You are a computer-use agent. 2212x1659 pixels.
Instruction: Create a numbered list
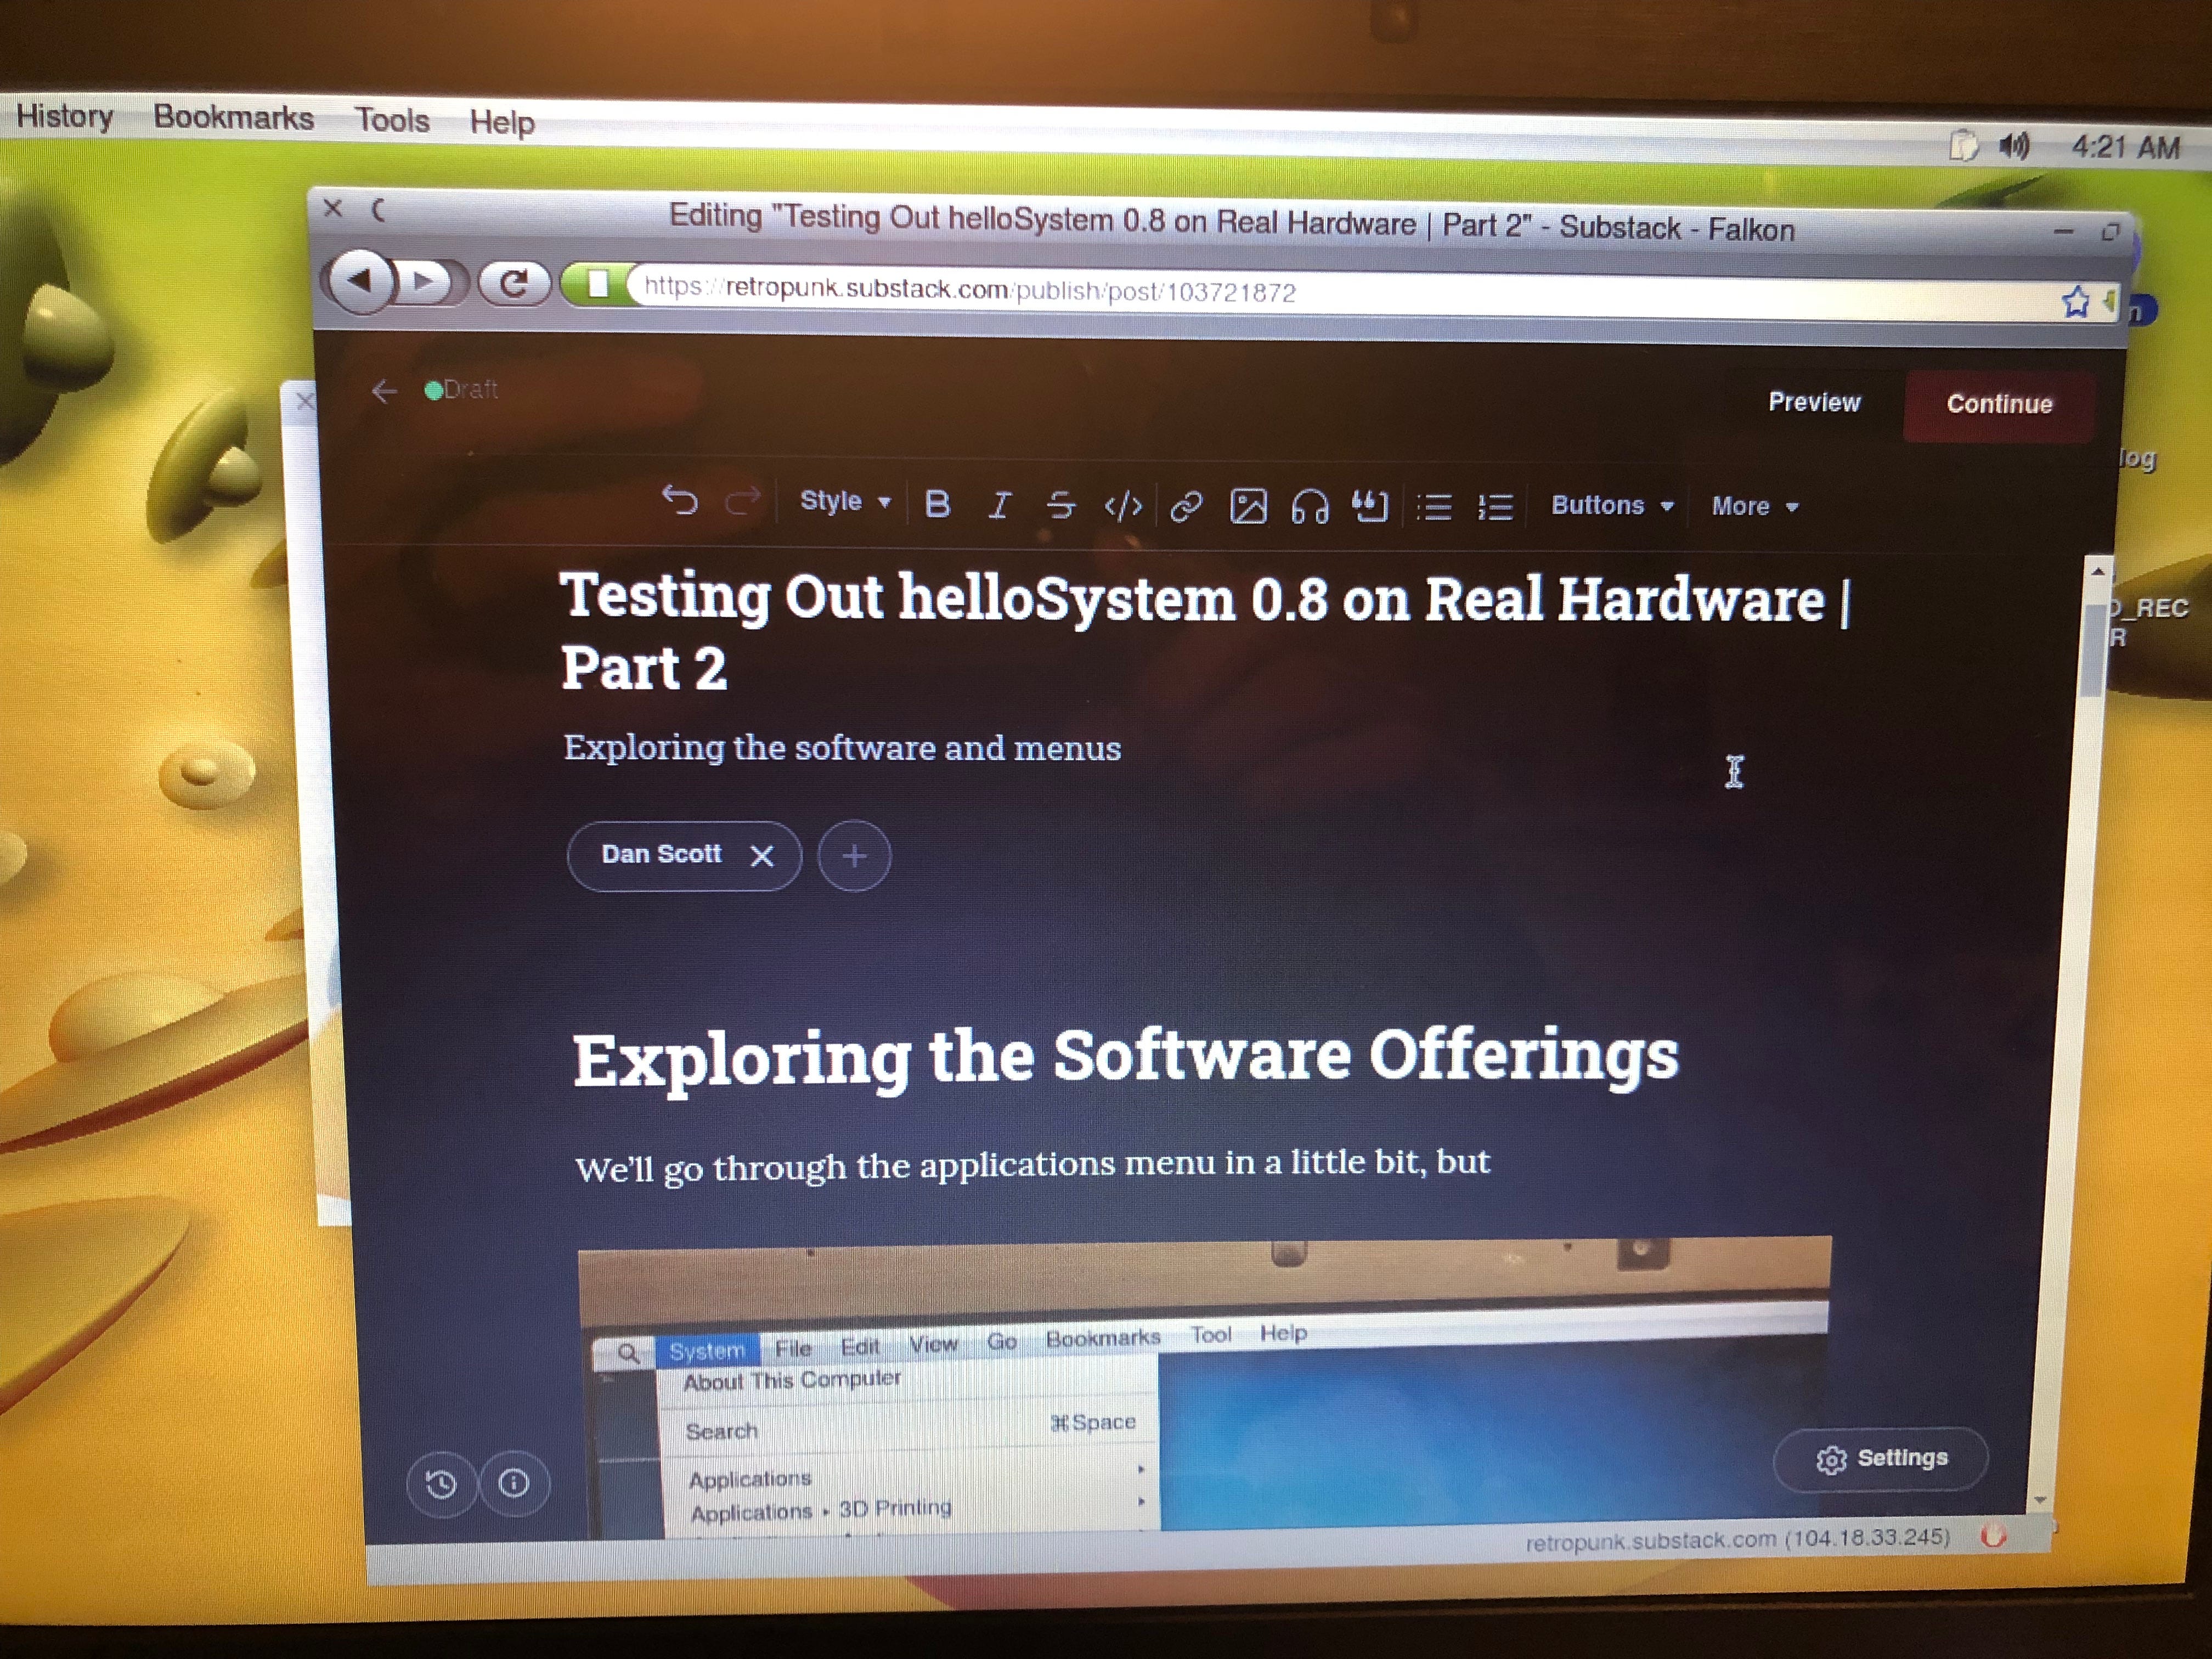coord(1495,508)
